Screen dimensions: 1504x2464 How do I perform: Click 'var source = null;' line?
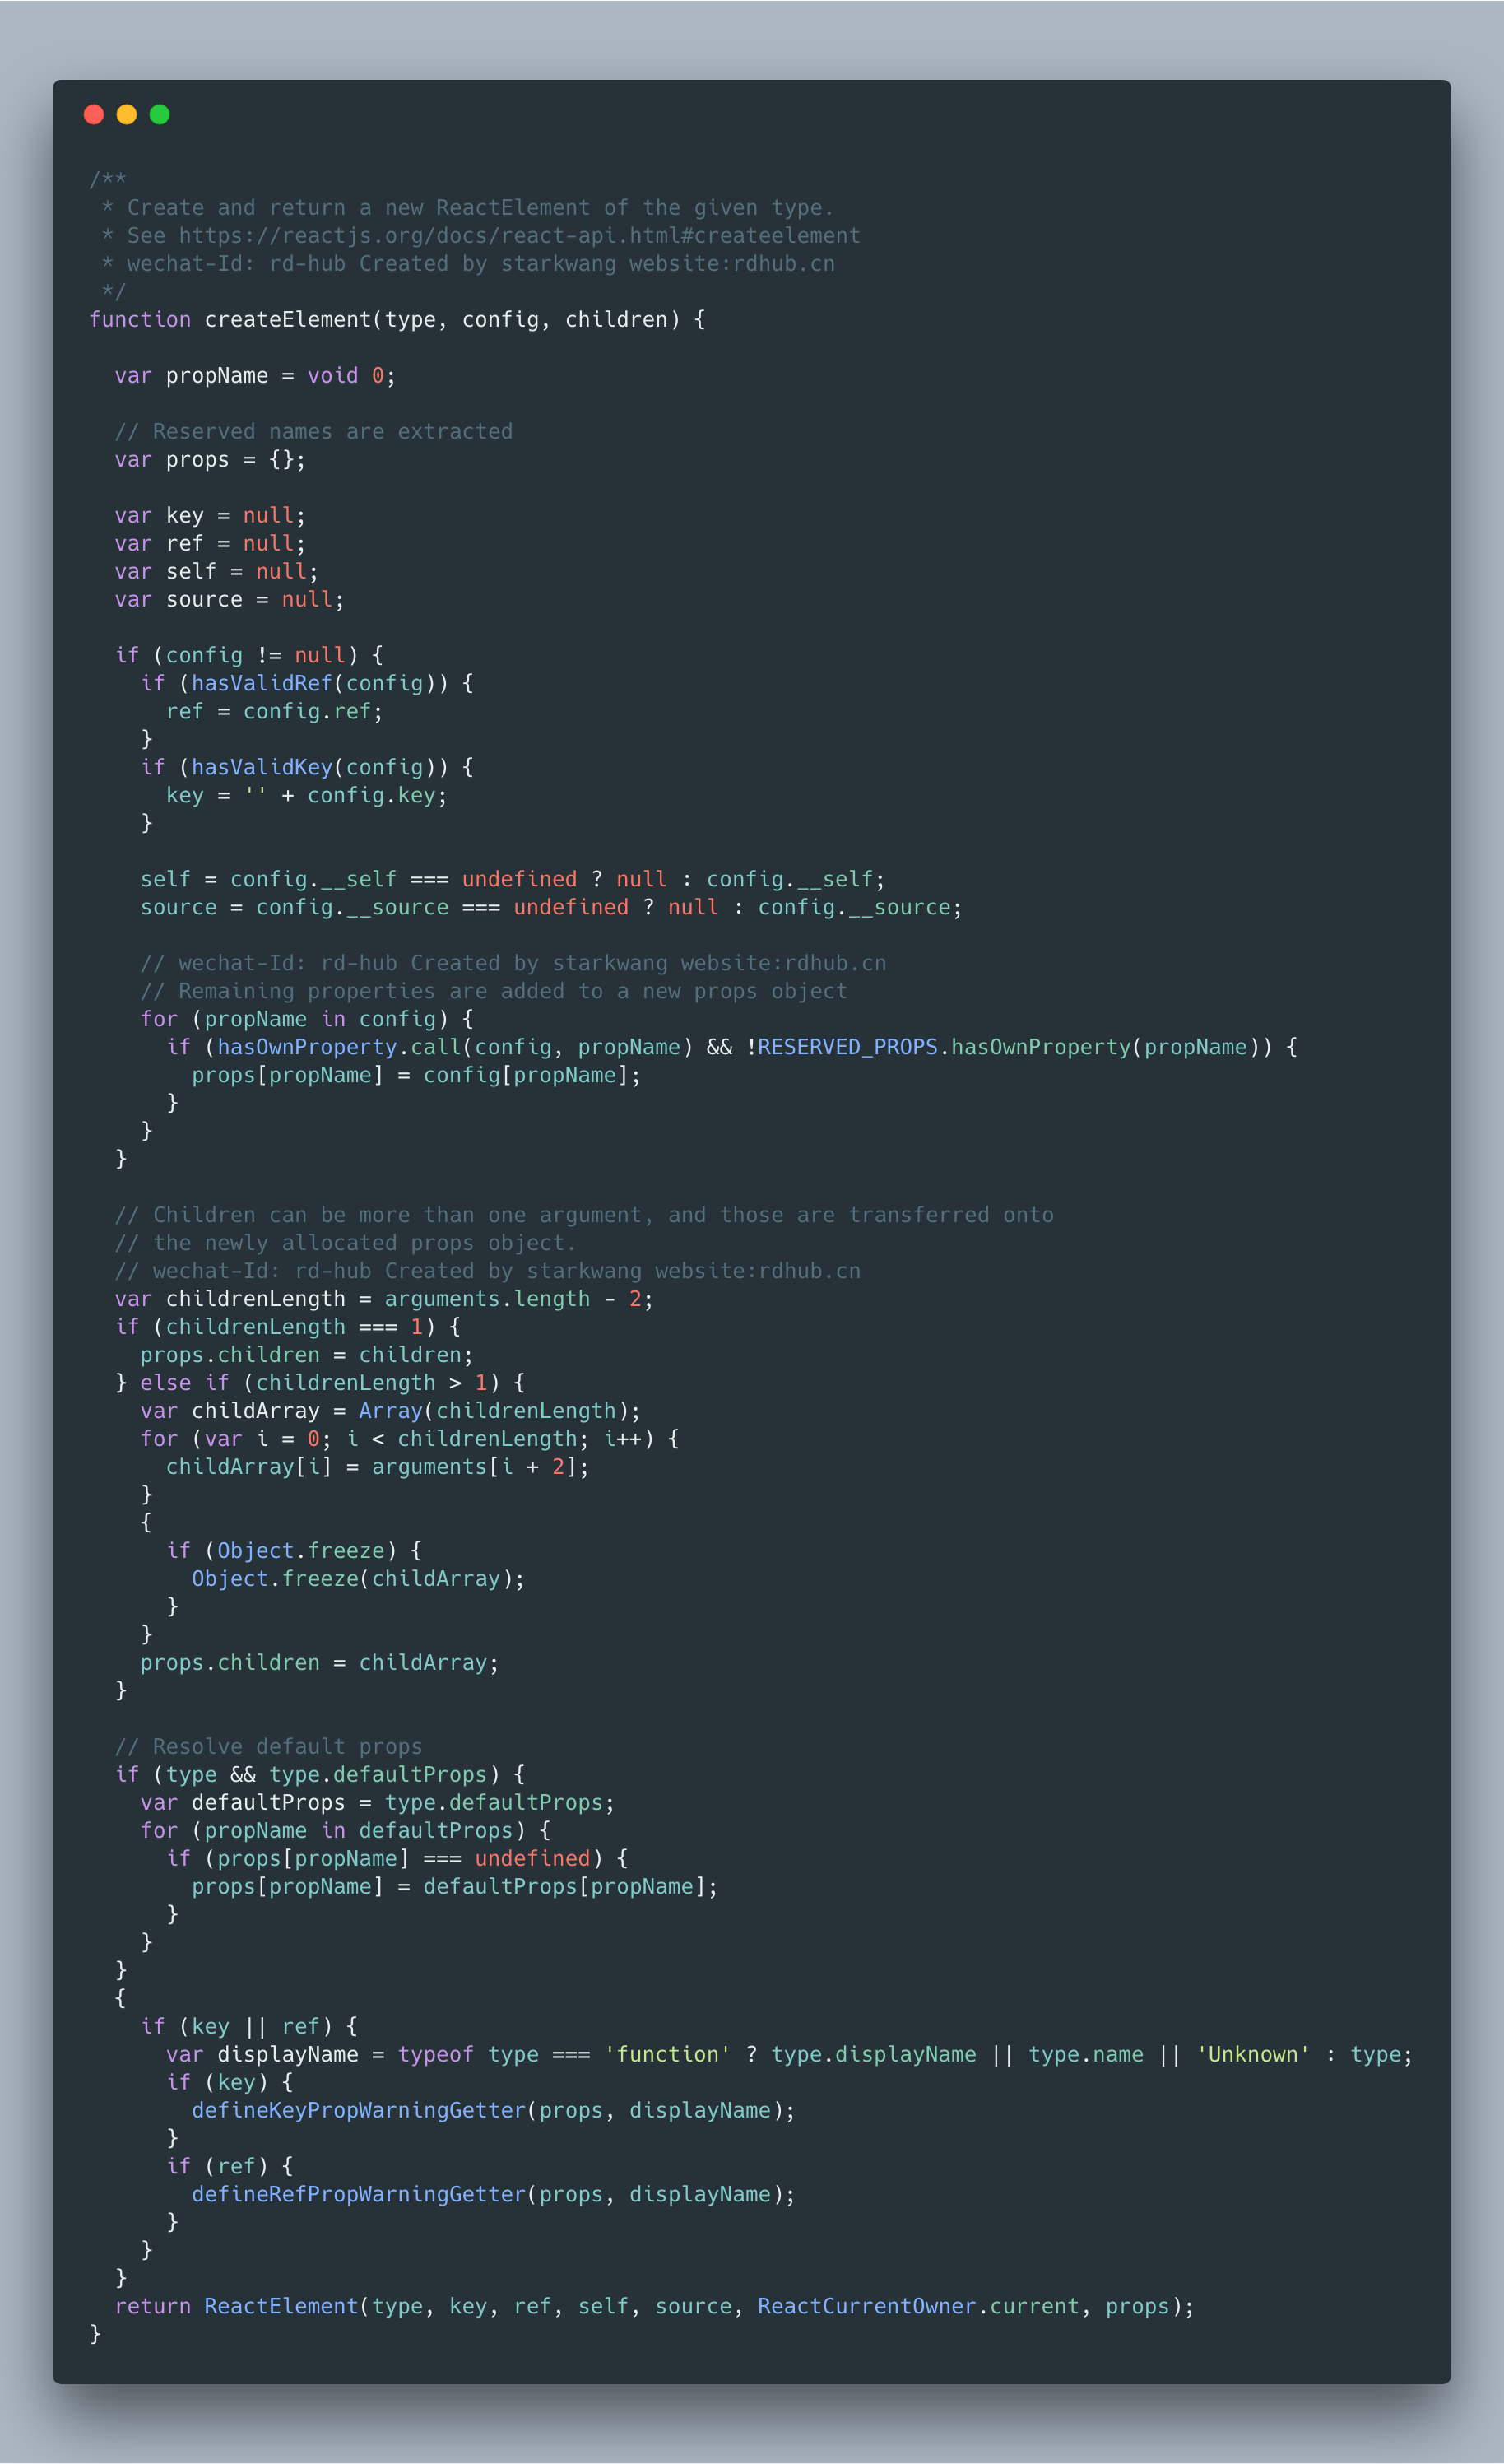pos(229,600)
